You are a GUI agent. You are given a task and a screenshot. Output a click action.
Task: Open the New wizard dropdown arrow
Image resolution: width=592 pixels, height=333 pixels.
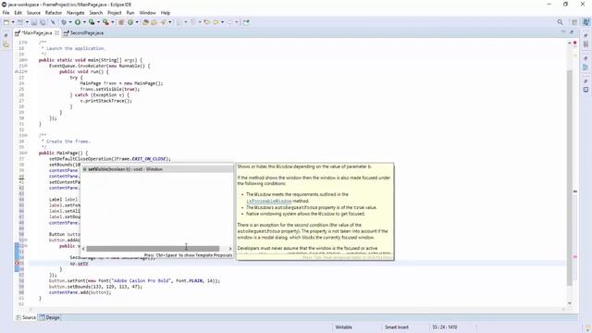pos(13,22)
